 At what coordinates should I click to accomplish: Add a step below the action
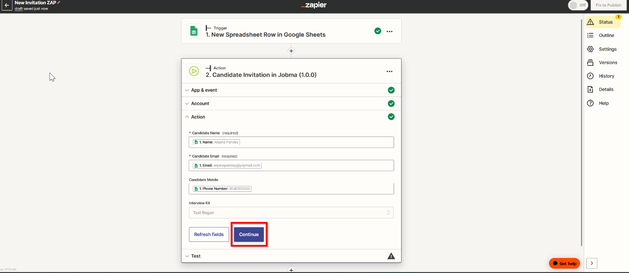point(291,270)
